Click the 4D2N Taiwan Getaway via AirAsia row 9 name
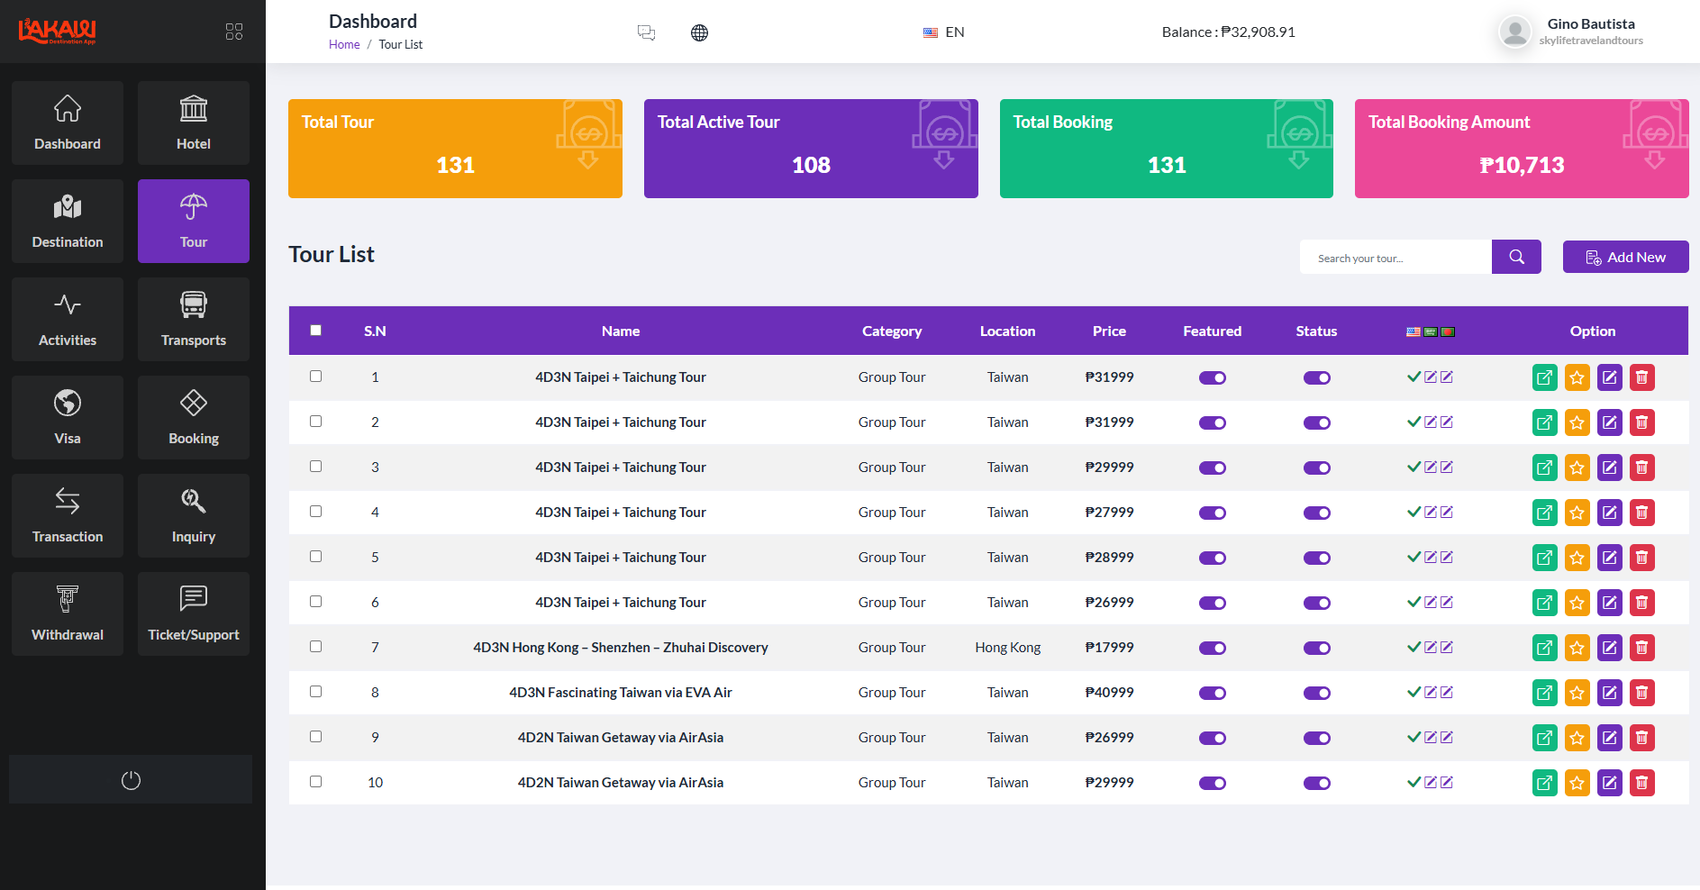Image resolution: width=1700 pixels, height=890 pixels. pyautogui.click(x=621, y=737)
